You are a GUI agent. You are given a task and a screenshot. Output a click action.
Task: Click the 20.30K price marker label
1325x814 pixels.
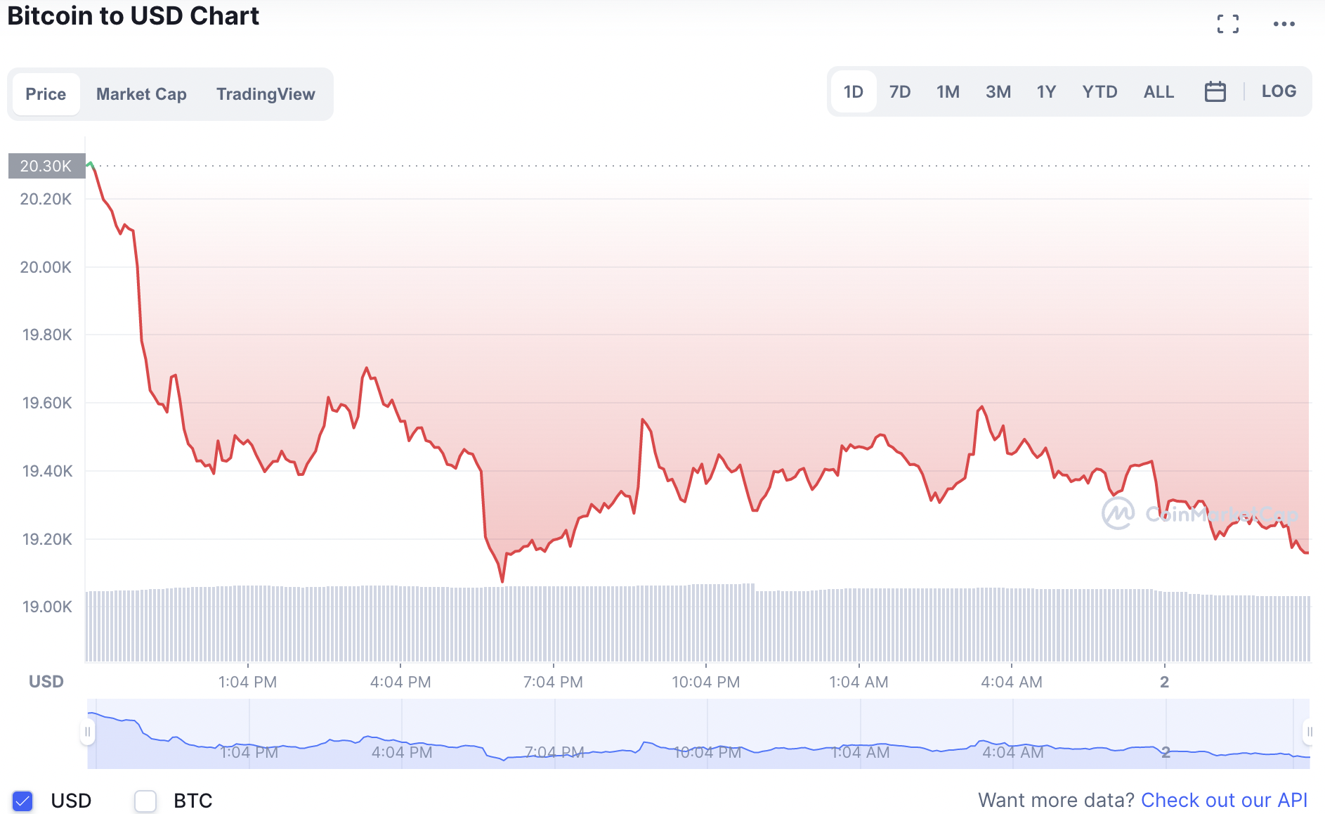pyautogui.click(x=46, y=166)
